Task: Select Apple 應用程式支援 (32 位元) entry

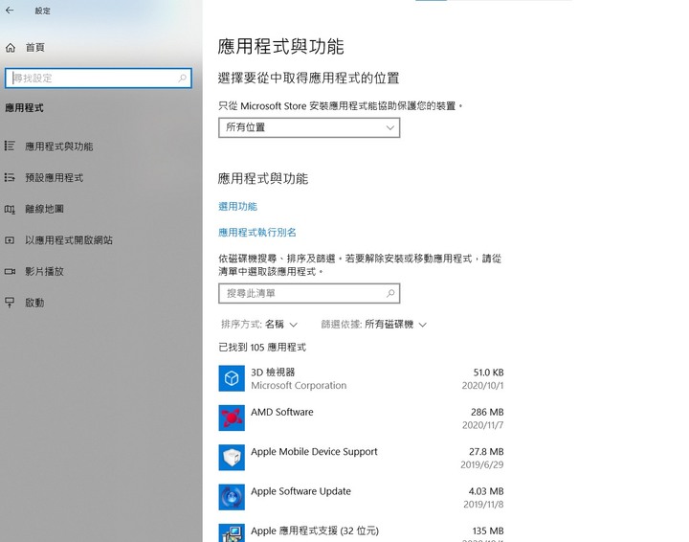Action: (x=315, y=531)
